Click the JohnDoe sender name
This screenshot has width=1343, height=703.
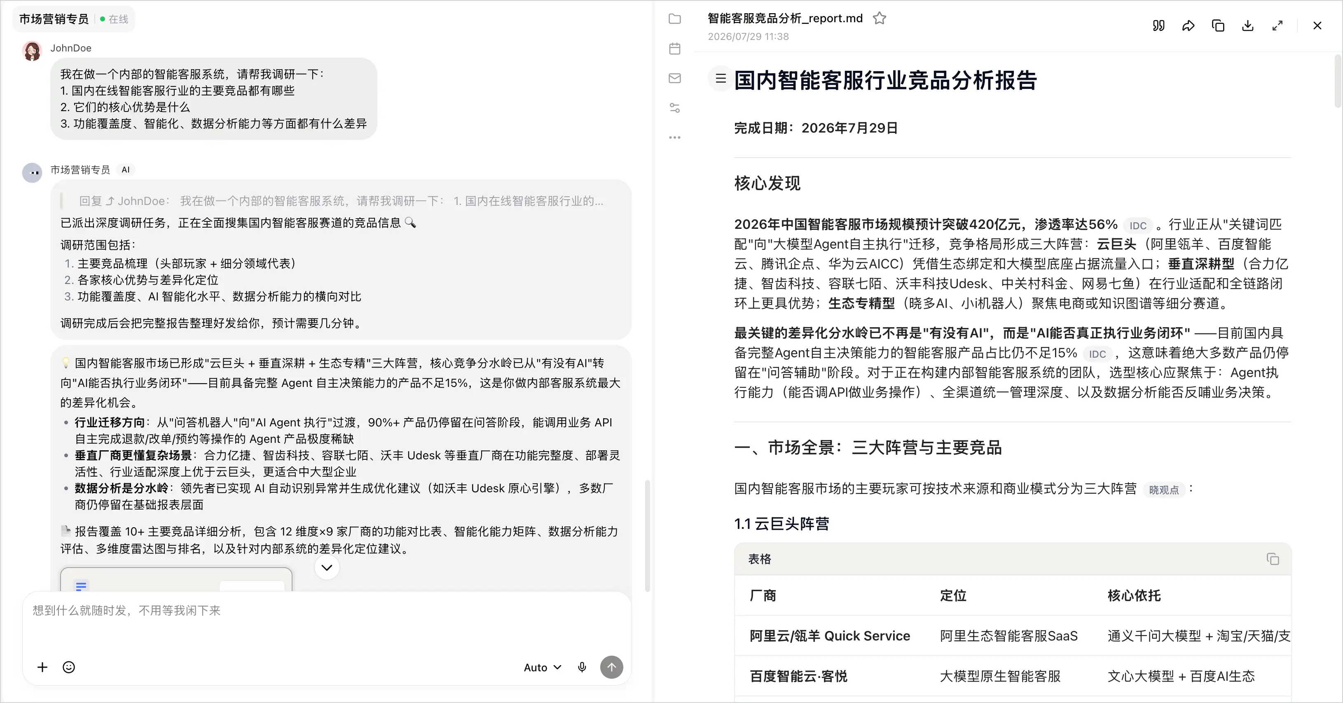click(x=71, y=48)
